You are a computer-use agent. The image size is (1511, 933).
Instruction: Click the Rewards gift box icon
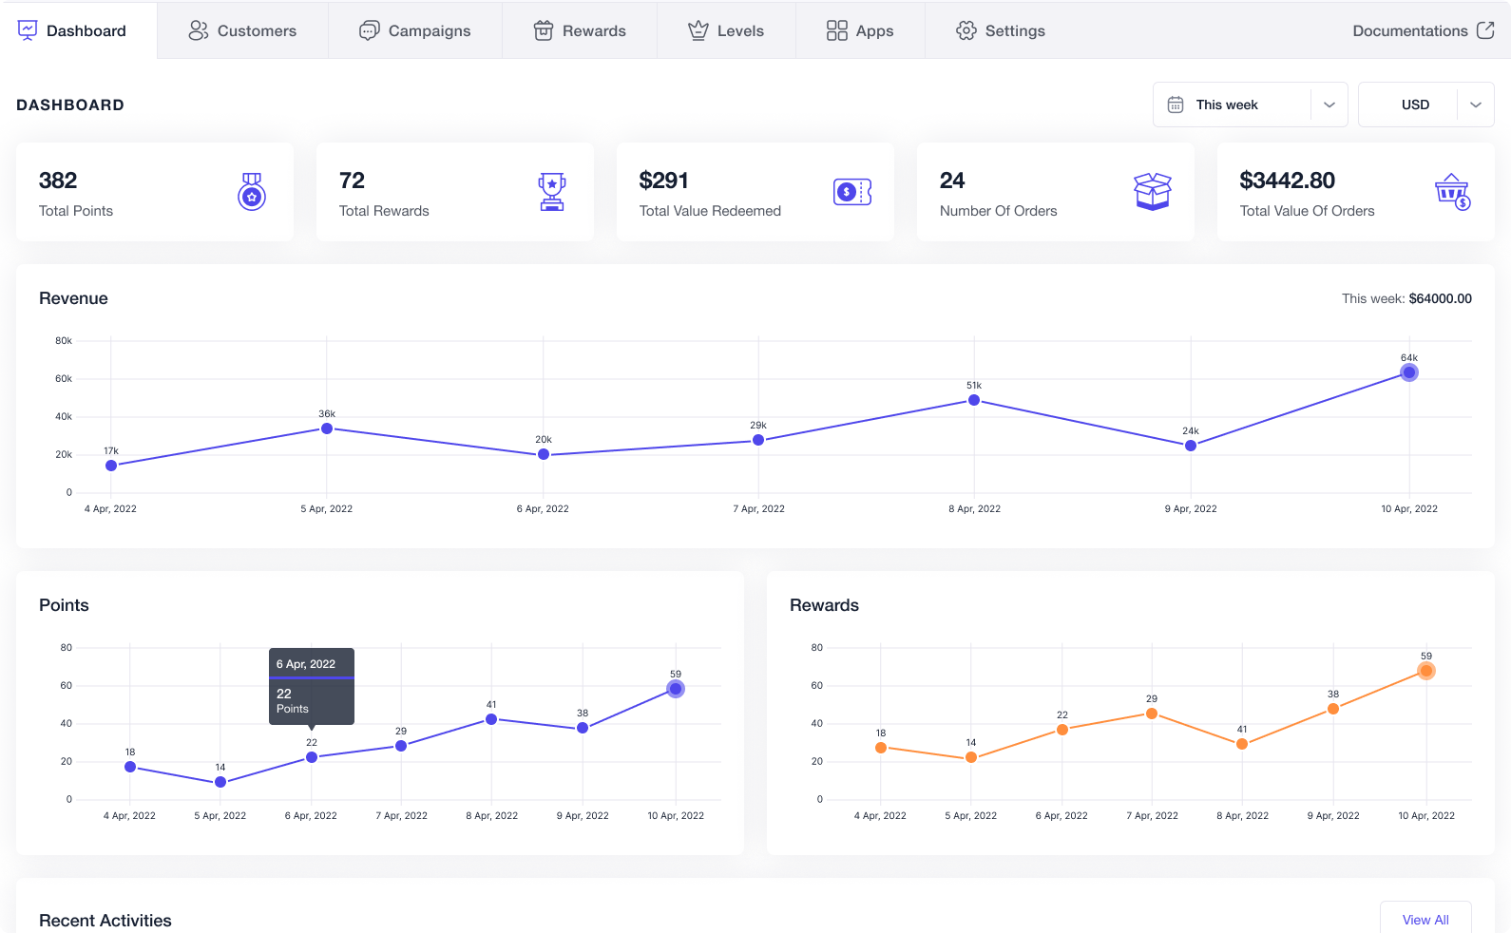point(544,30)
